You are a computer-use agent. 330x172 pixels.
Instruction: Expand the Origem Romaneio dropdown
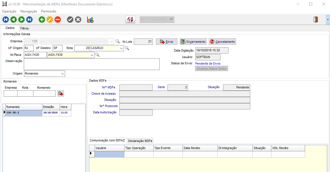(63, 74)
